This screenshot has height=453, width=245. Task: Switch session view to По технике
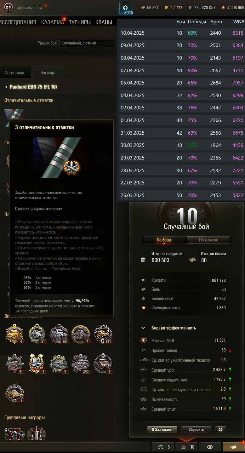coord(208,240)
